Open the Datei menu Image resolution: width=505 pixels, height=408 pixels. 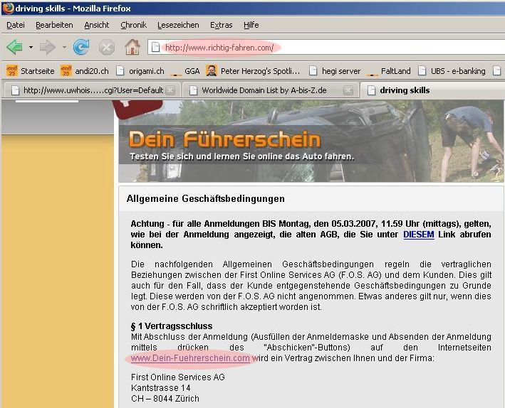(15, 25)
